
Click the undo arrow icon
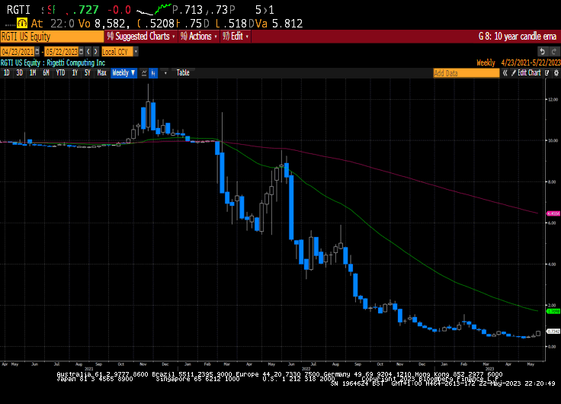(x=543, y=52)
